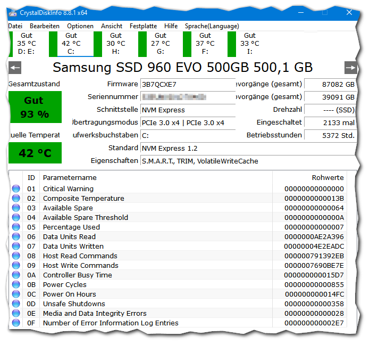The height and width of the screenshot is (344, 370).
Task: Open the Hilfe menu
Action: pos(171,26)
